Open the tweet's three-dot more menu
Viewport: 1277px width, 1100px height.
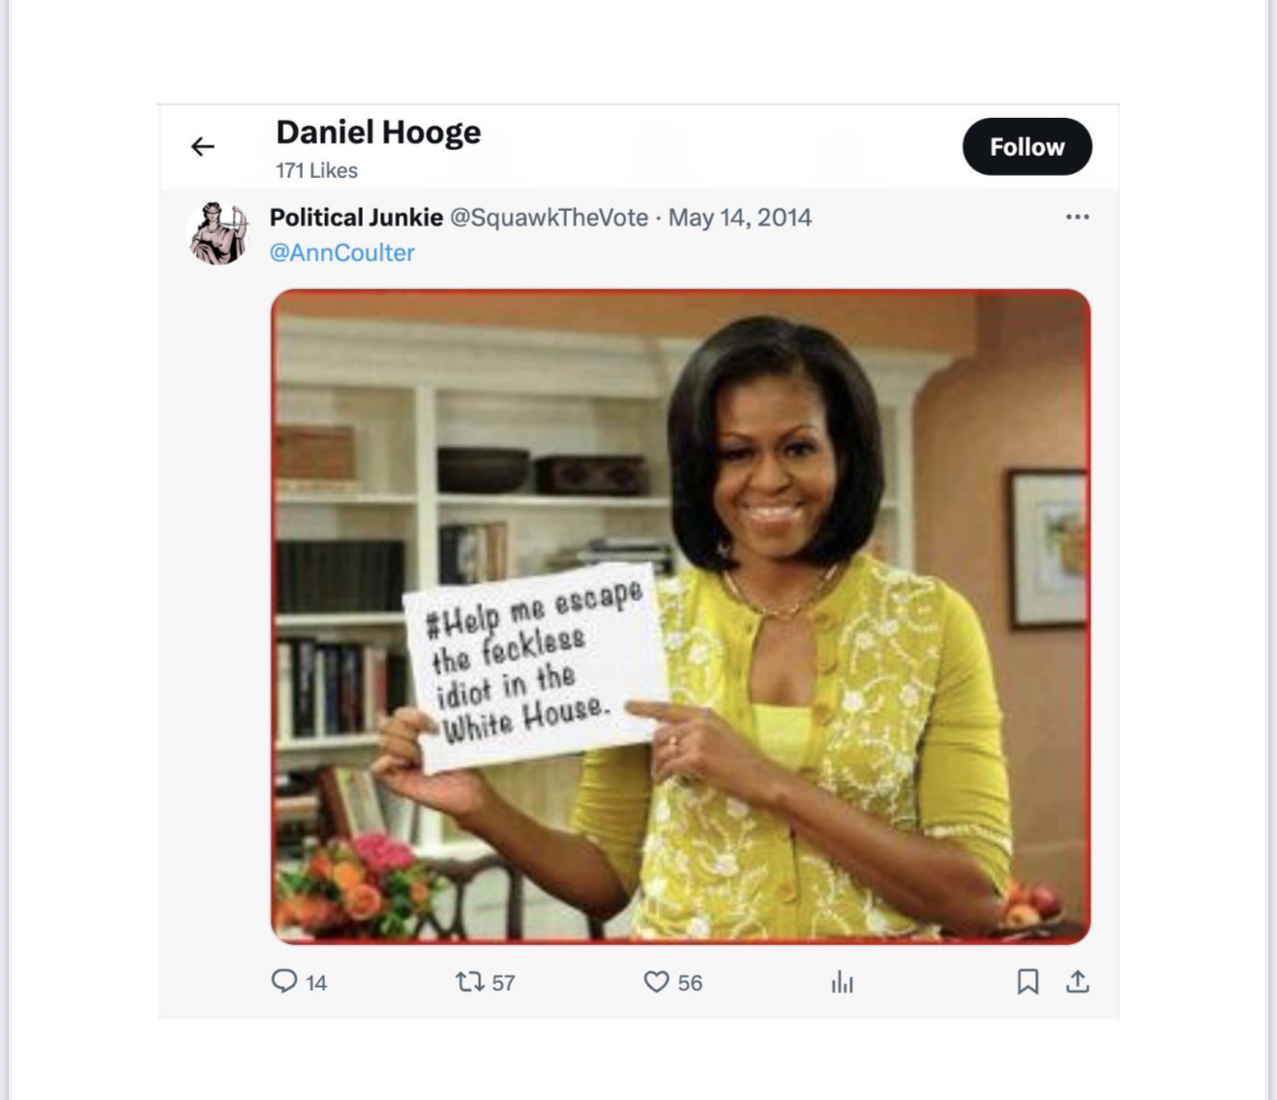(x=1077, y=217)
